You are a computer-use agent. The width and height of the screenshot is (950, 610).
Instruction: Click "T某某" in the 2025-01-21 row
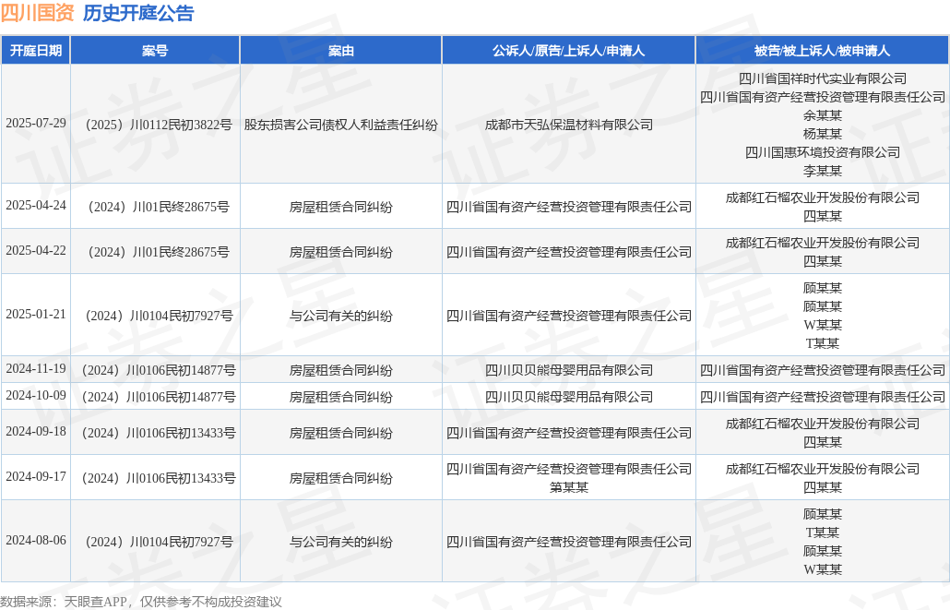[x=823, y=343]
